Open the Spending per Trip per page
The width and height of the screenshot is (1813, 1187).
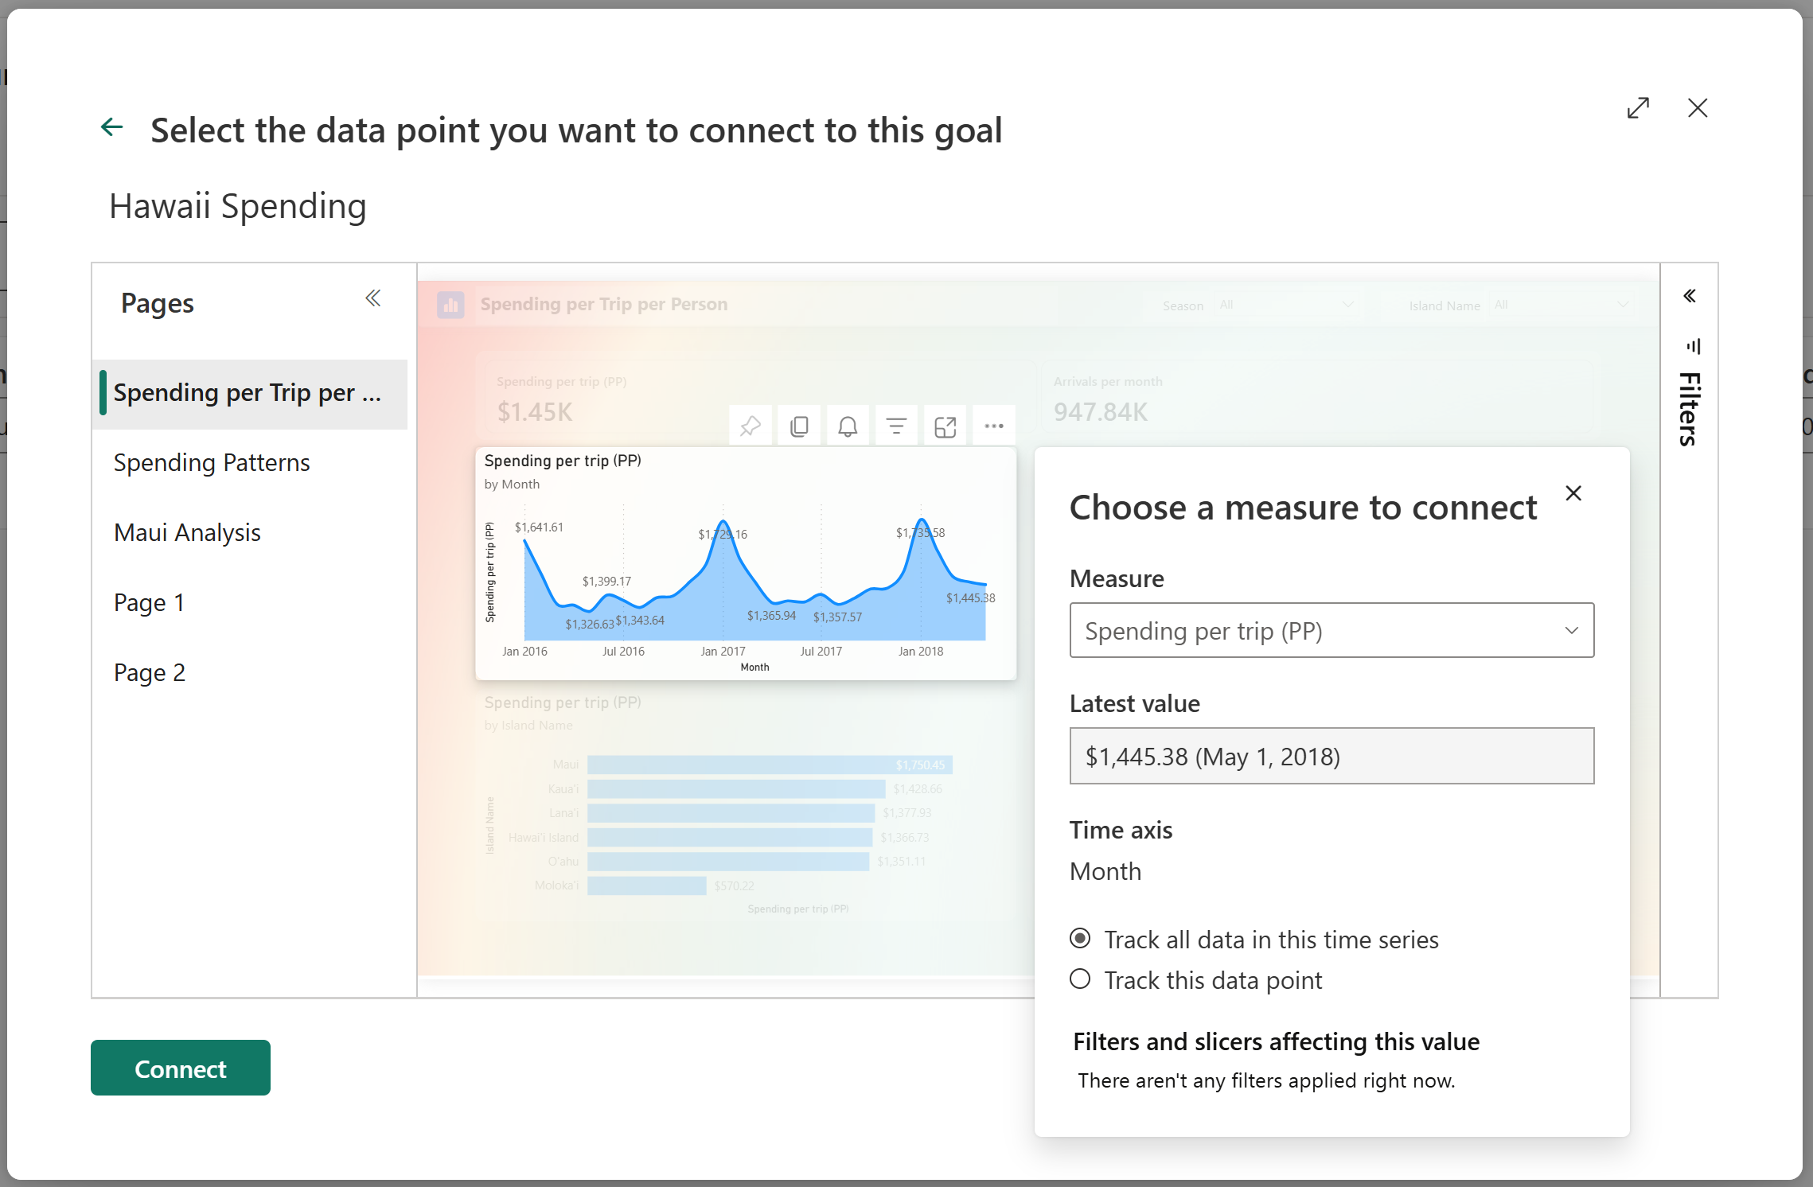[x=250, y=393]
